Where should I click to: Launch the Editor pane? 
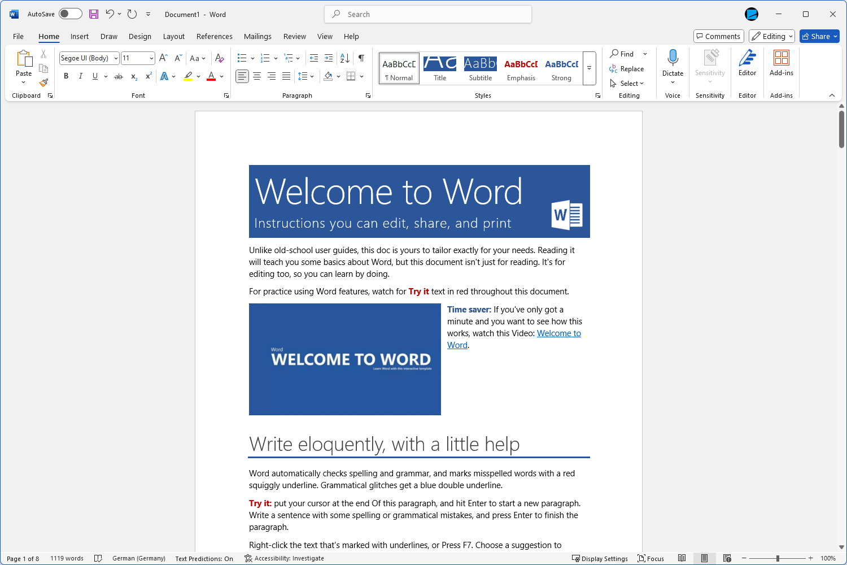point(747,62)
